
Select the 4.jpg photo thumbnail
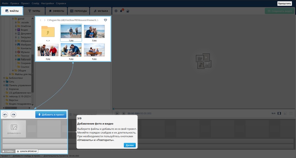tap(71, 50)
